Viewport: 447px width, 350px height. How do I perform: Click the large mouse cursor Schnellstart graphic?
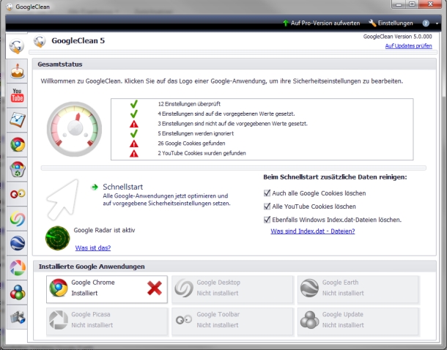click(63, 199)
